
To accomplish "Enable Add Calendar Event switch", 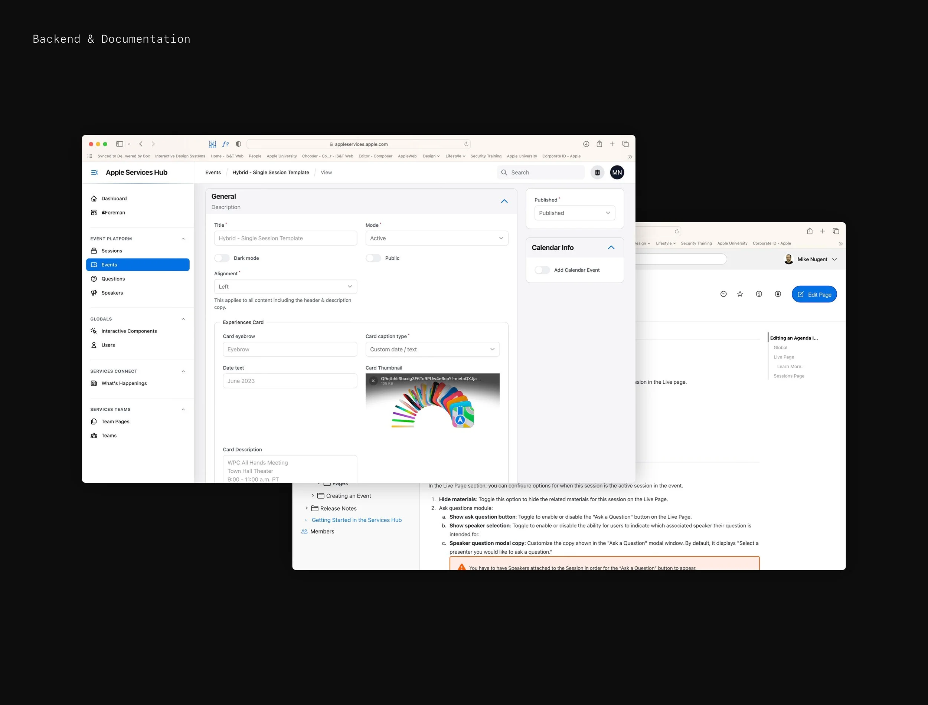I will (542, 270).
